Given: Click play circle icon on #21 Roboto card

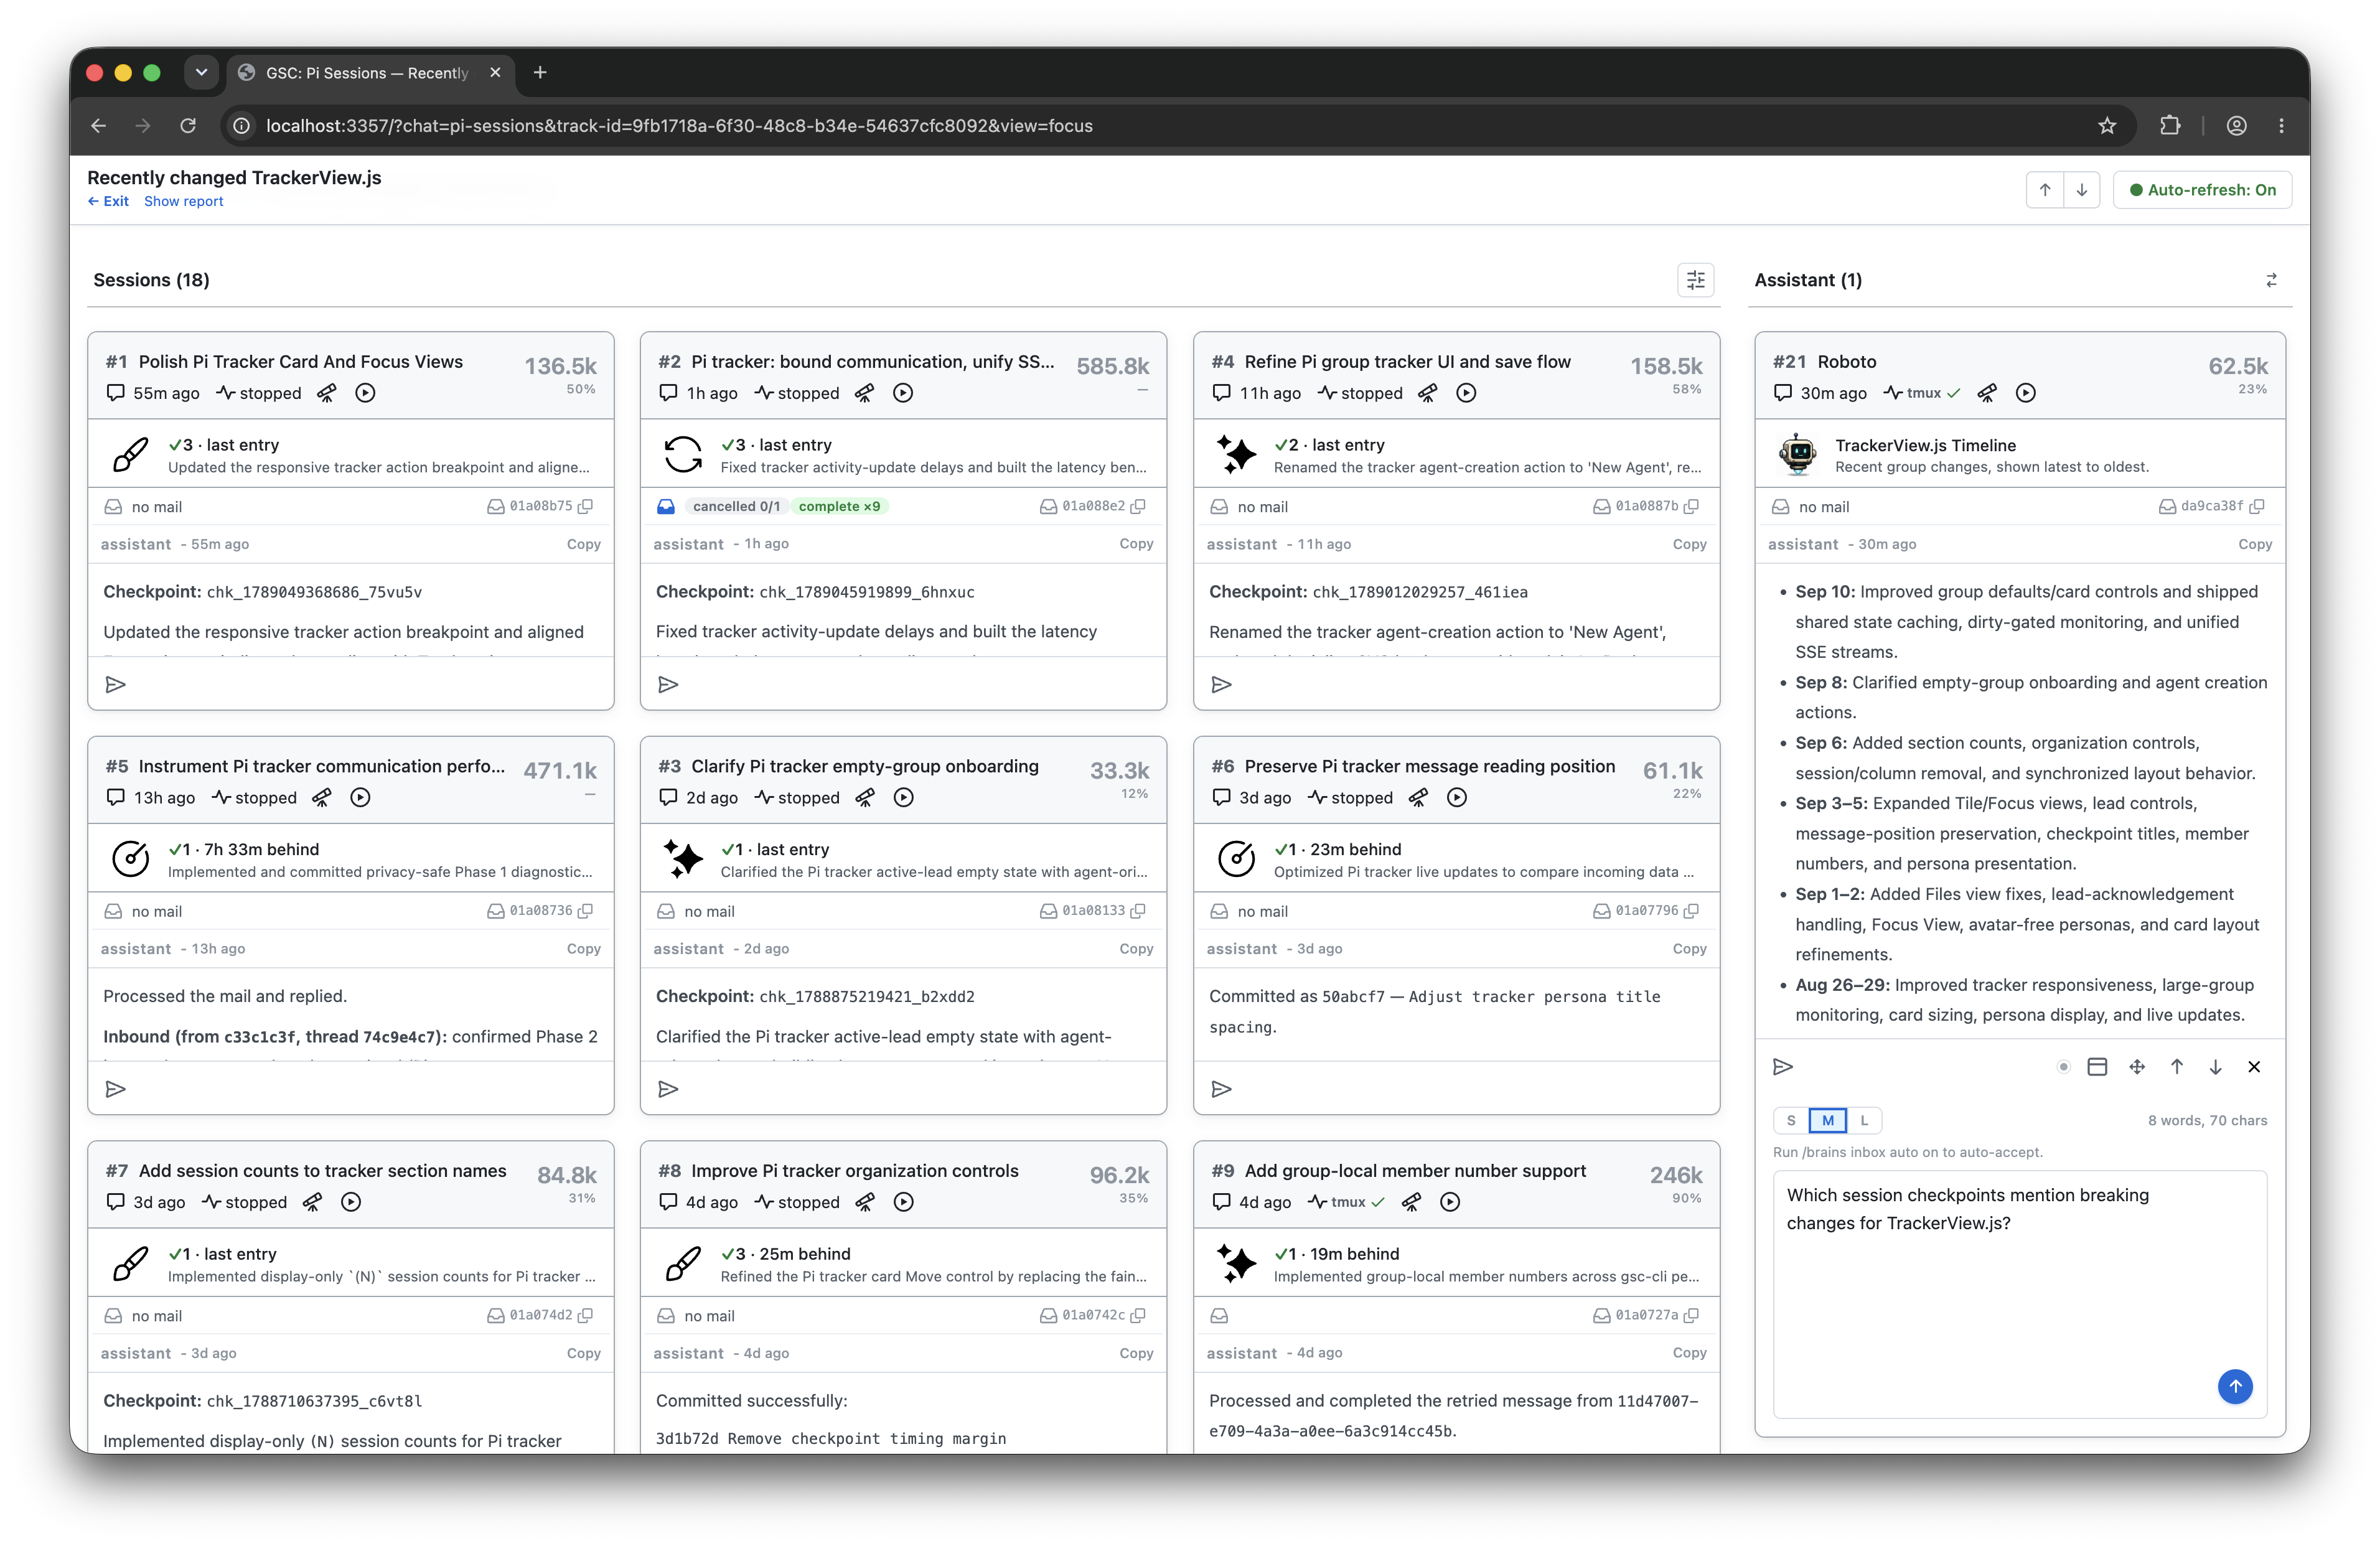Looking at the screenshot, I should [x=2026, y=393].
